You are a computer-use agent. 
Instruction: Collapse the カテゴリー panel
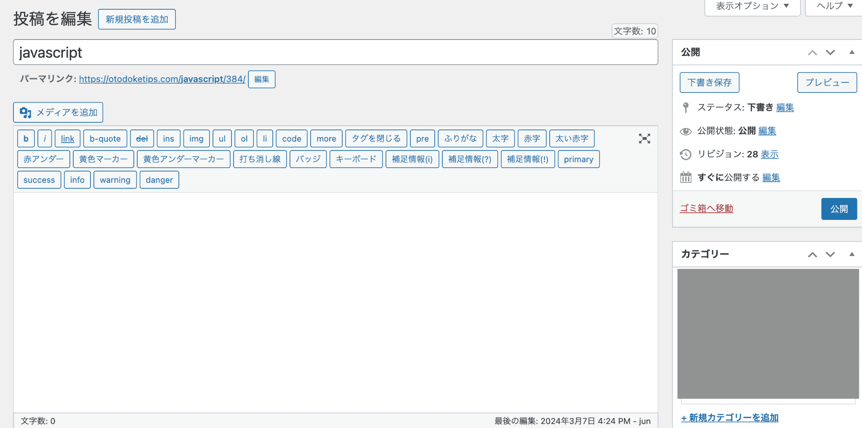click(852, 254)
